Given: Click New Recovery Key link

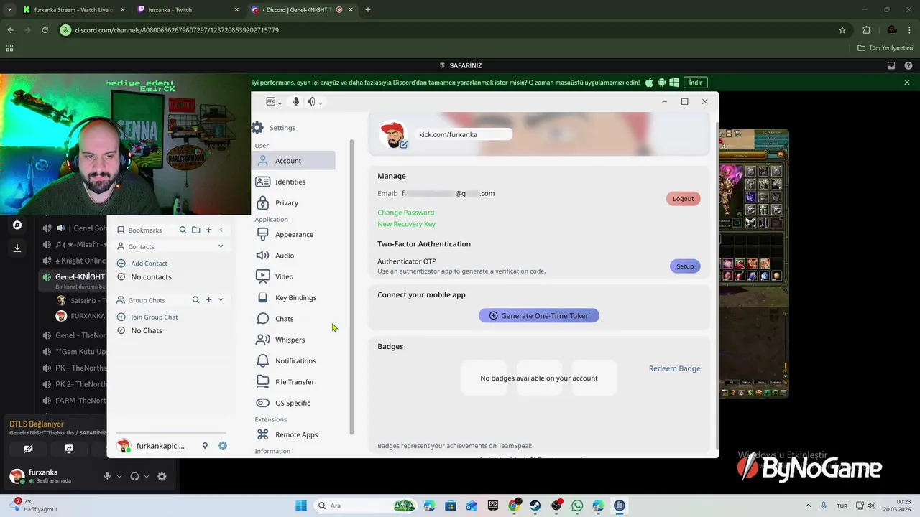Looking at the screenshot, I should coord(406,224).
